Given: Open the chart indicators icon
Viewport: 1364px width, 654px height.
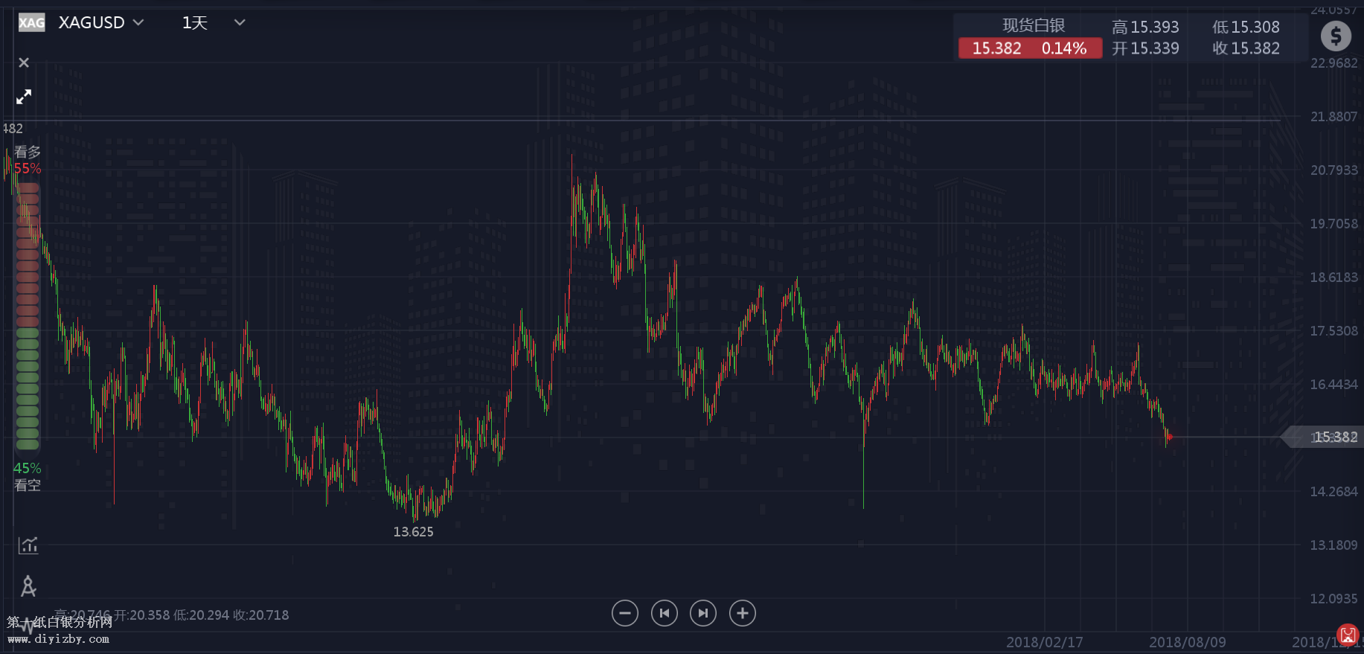Looking at the screenshot, I should (x=28, y=545).
